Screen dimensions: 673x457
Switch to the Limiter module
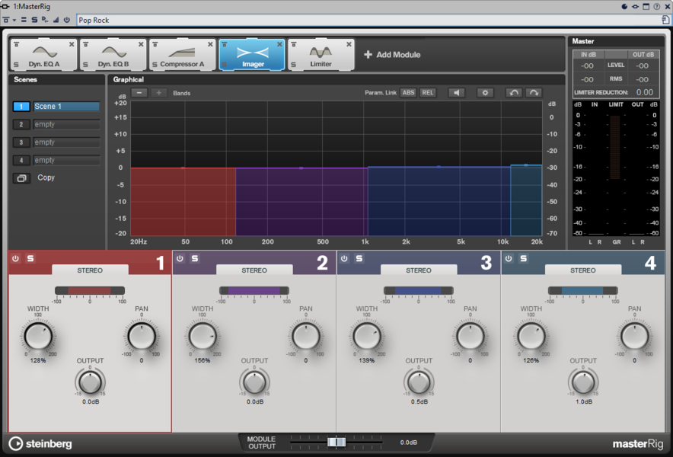(x=321, y=55)
